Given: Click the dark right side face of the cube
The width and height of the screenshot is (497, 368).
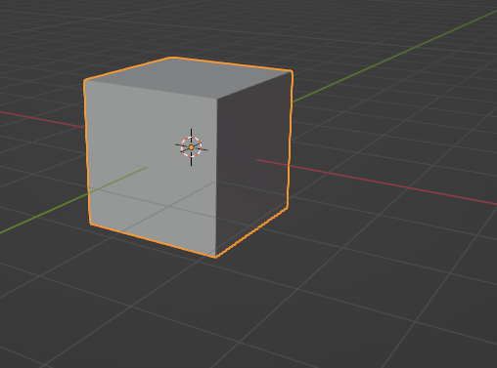Looking at the screenshot, I should (252, 163).
